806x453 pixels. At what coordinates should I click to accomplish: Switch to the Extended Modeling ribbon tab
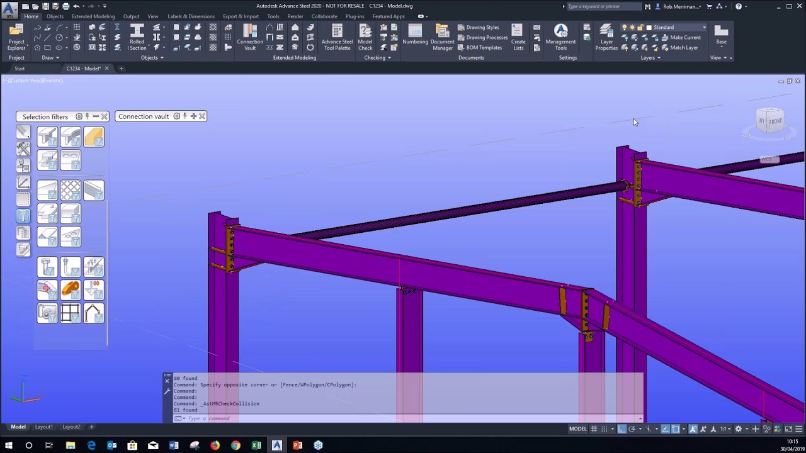coord(93,16)
